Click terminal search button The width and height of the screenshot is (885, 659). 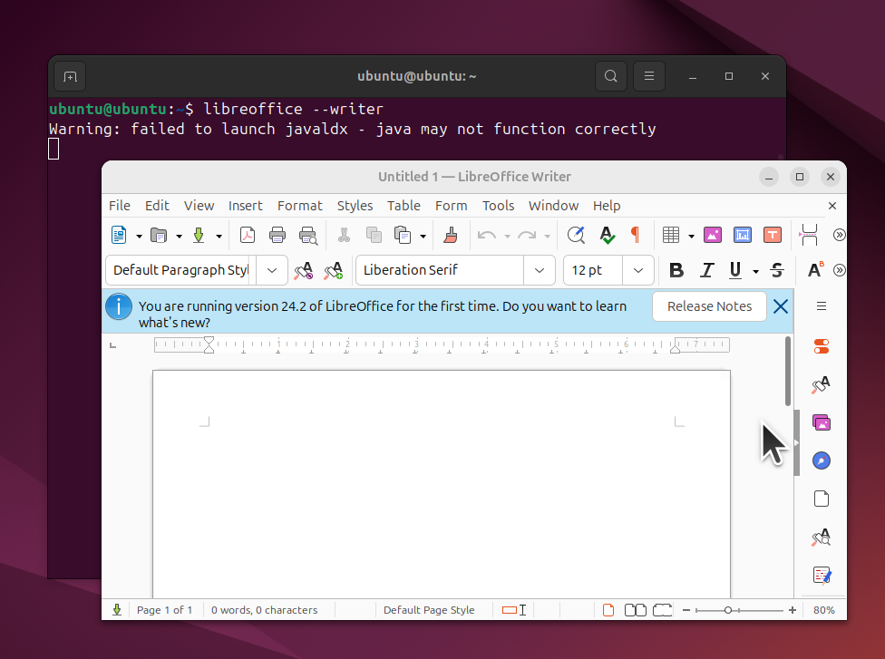tap(610, 76)
